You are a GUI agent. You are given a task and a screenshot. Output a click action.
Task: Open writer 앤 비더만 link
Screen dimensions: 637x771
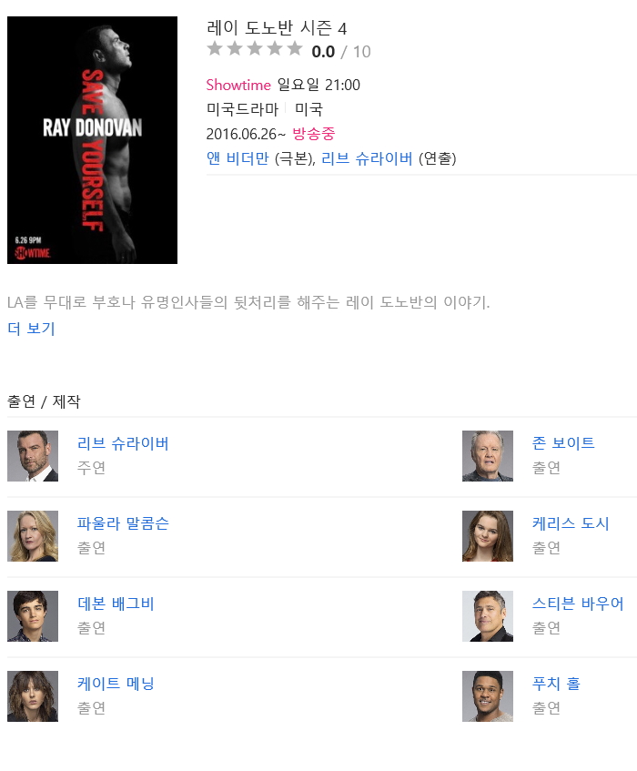coord(238,158)
